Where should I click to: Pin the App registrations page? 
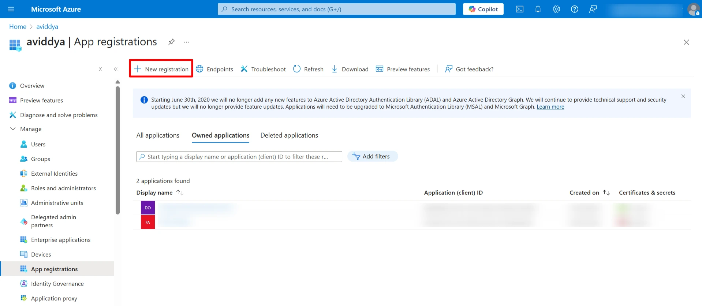tap(171, 42)
